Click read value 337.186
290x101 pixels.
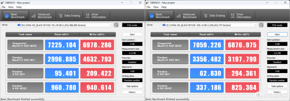pos(207,87)
